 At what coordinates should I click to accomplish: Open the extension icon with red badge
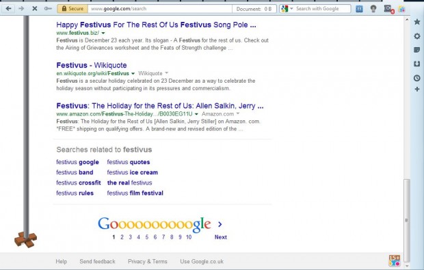click(388, 9)
